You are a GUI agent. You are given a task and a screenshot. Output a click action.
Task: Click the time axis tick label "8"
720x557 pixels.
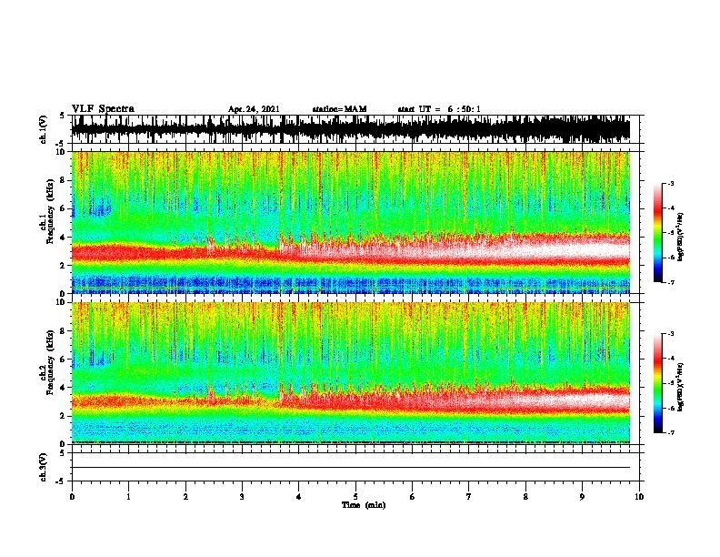pyautogui.click(x=525, y=497)
